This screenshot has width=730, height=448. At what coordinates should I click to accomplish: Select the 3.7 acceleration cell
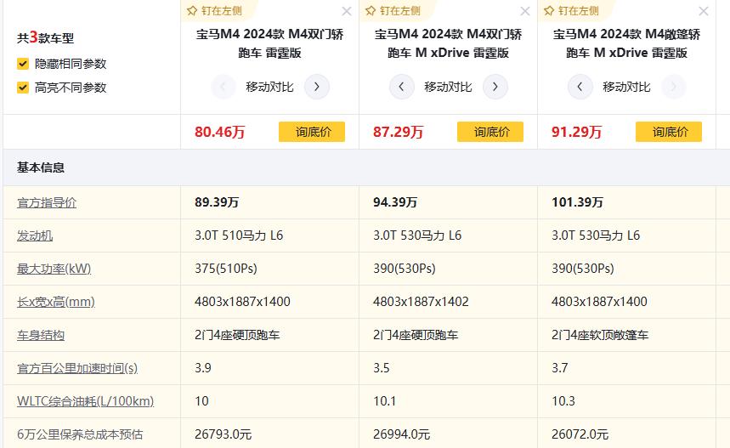coord(626,368)
